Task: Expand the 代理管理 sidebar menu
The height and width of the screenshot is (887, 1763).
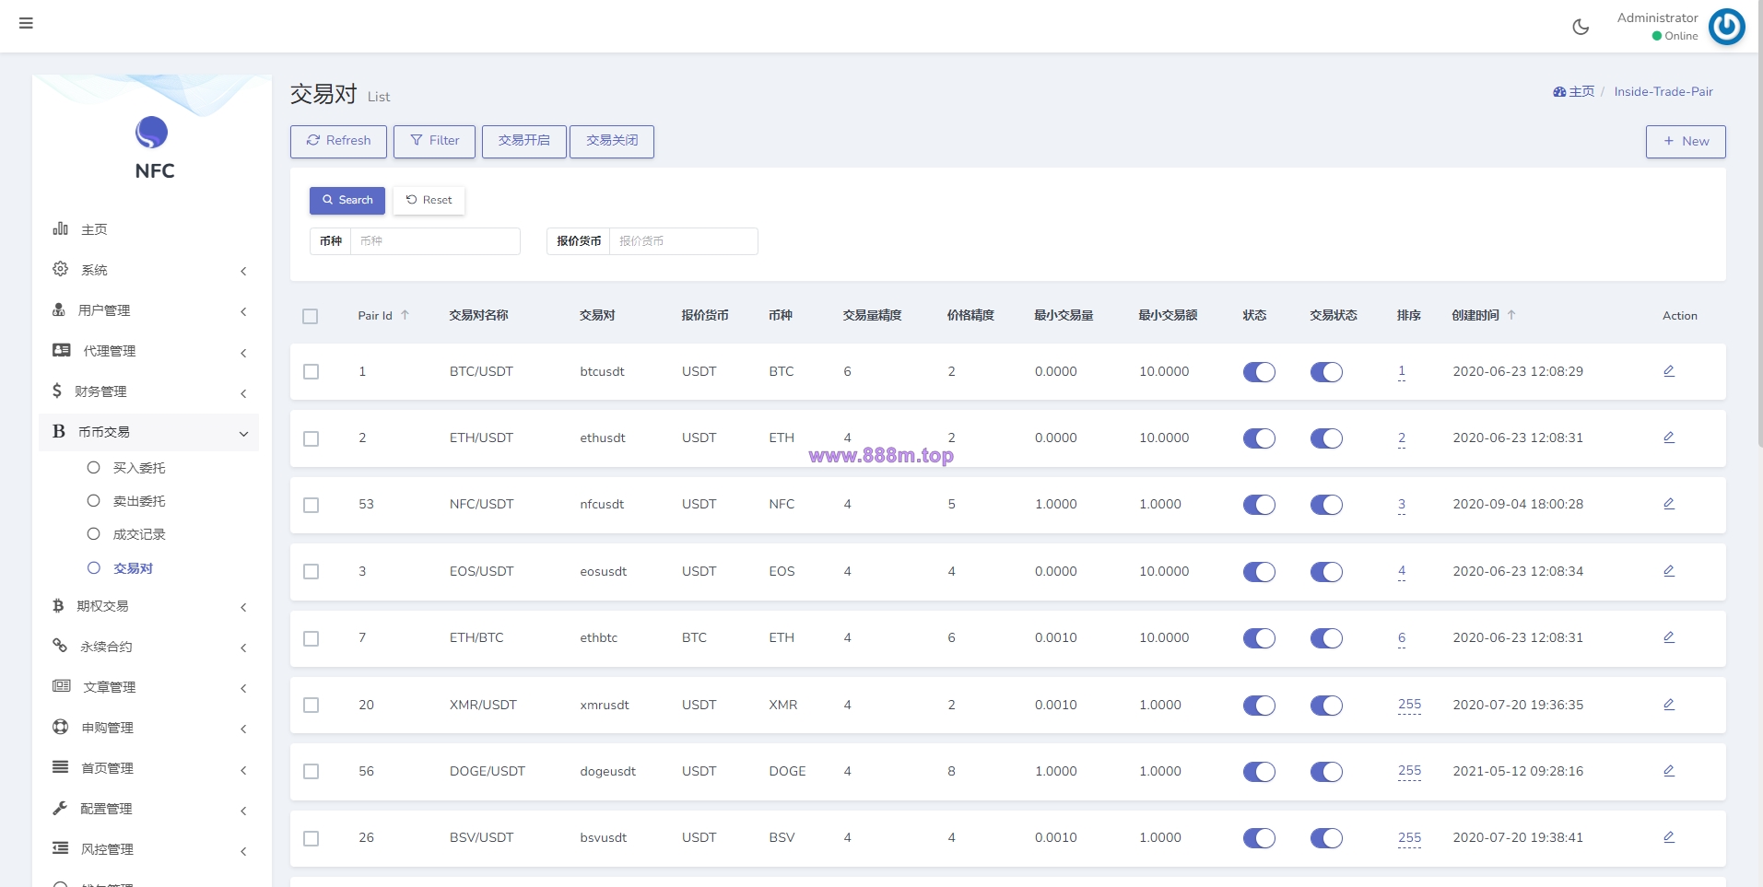Action: [x=149, y=351]
